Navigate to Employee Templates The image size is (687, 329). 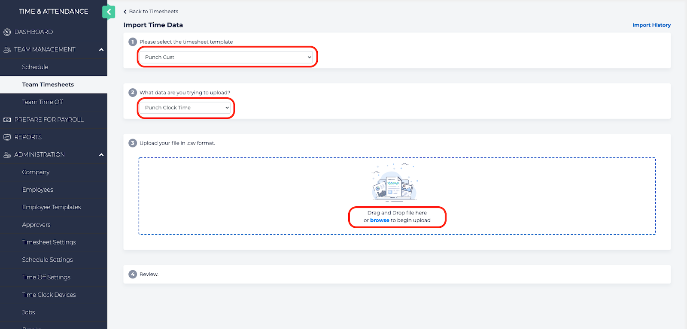click(x=52, y=207)
